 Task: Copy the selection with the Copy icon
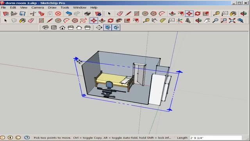pyautogui.click(x=41, y=14)
